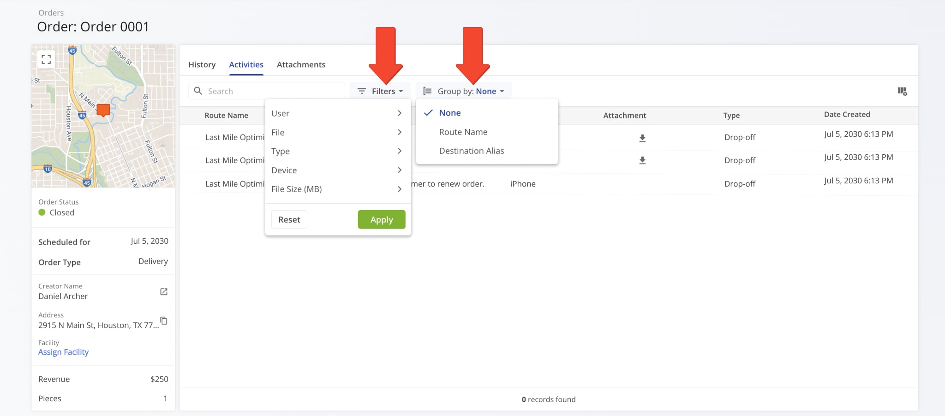Sort by Attachment column header

pyautogui.click(x=624, y=115)
